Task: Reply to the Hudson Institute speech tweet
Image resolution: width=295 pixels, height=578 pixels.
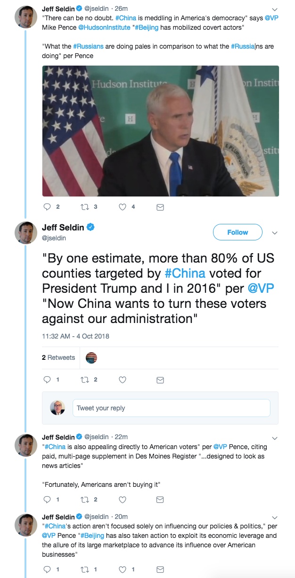Action: click(47, 207)
